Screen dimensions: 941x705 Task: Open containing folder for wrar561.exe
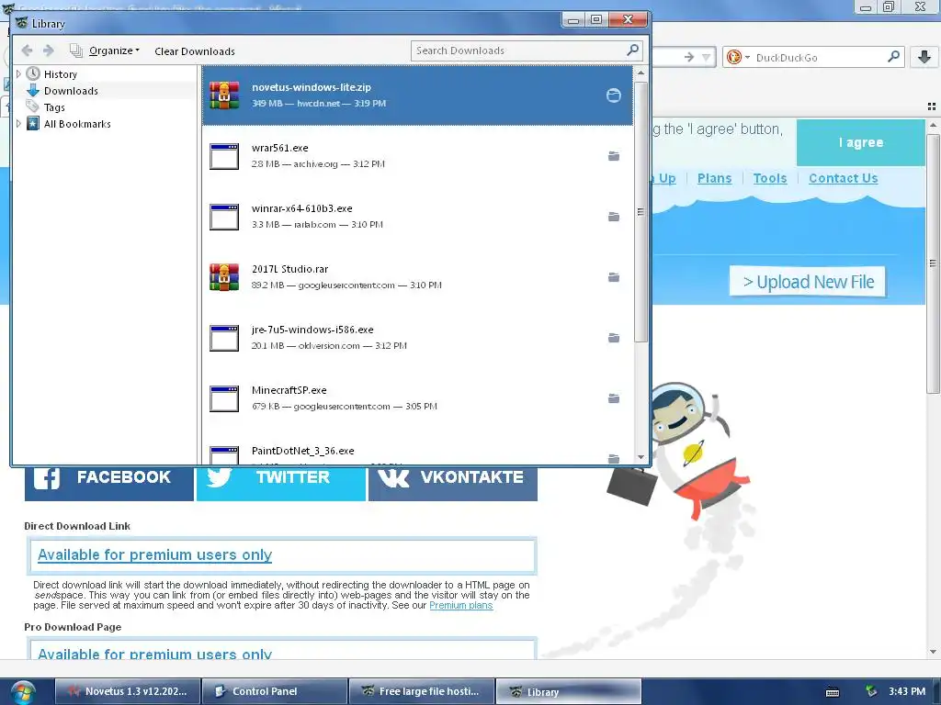pyautogui.click(x=613, y=156)
